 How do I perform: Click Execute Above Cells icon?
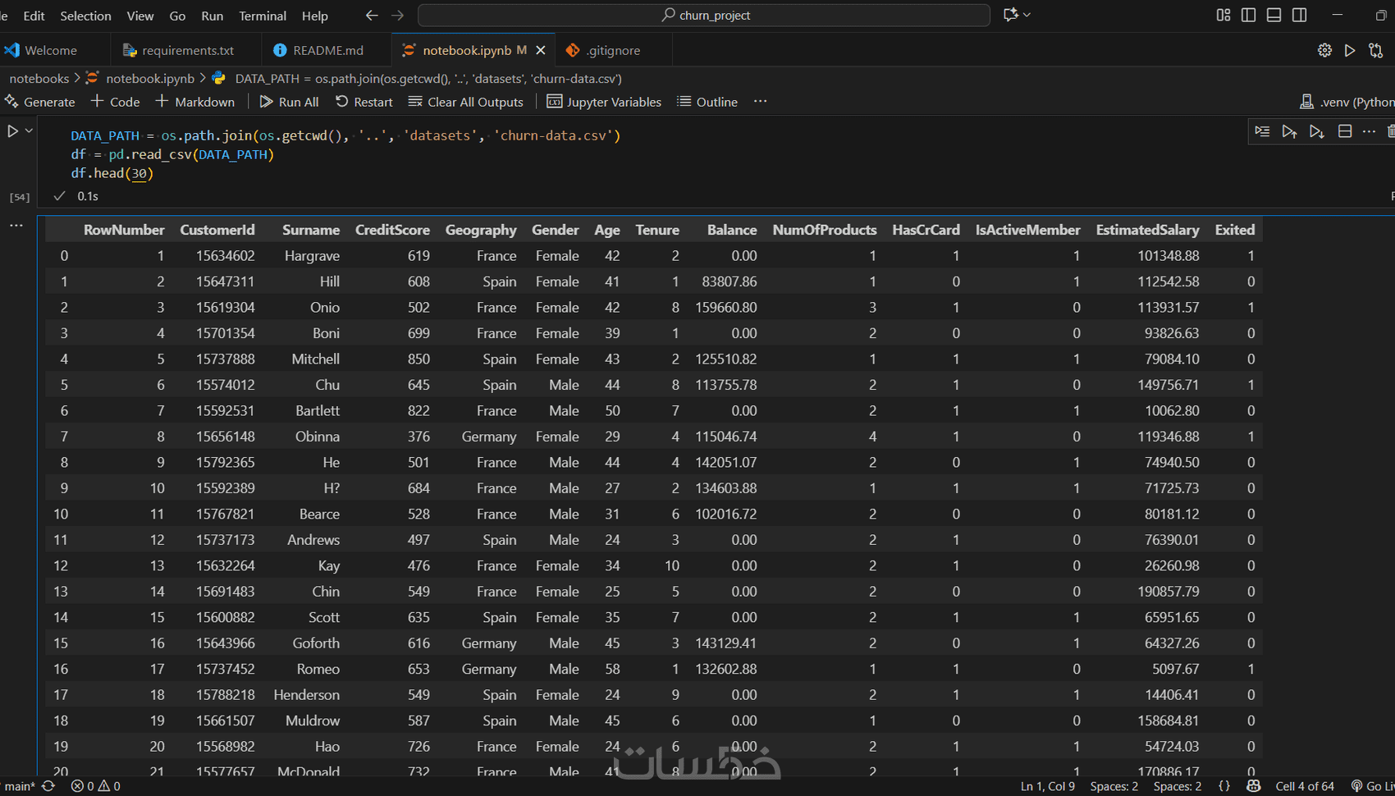(1289, 132)
